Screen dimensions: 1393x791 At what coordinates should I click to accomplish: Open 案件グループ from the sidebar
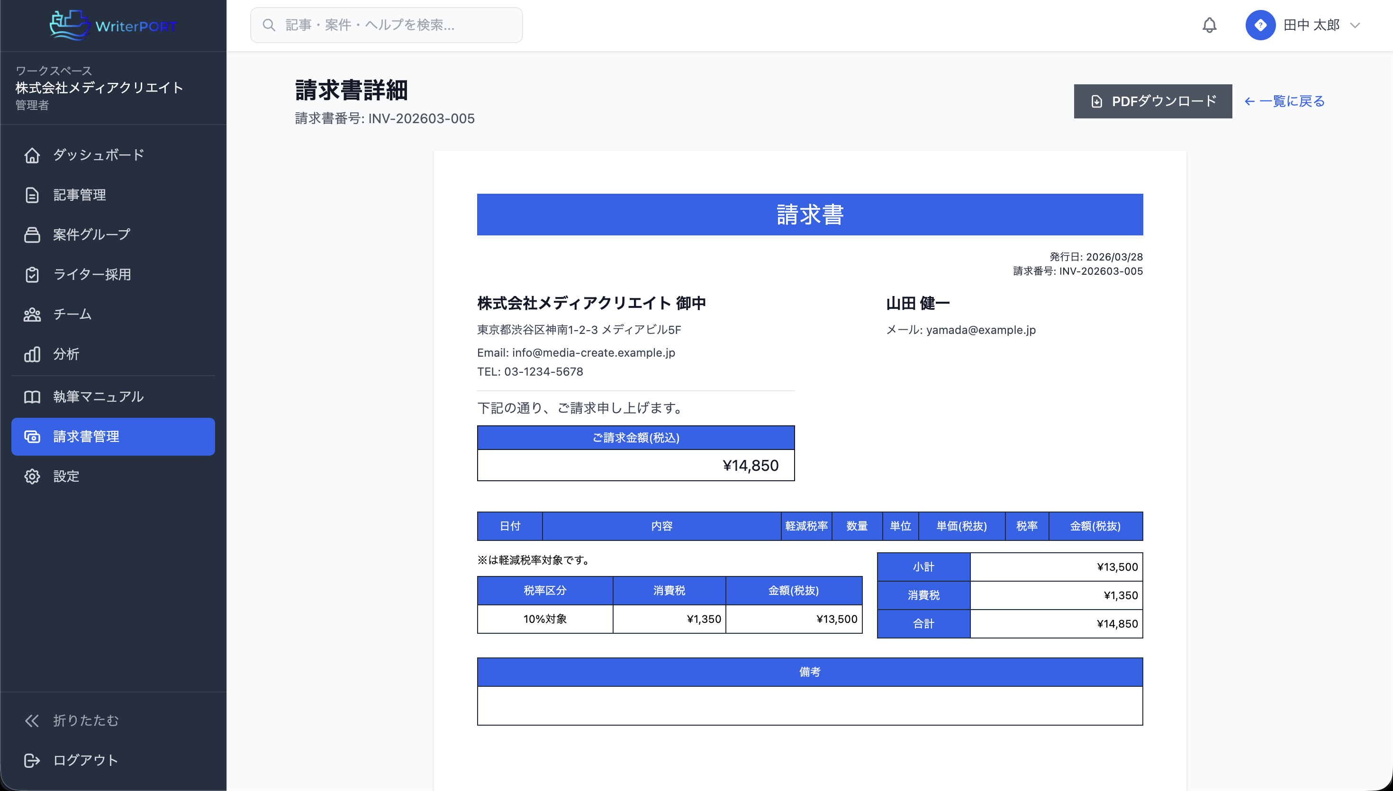(113, 234)
